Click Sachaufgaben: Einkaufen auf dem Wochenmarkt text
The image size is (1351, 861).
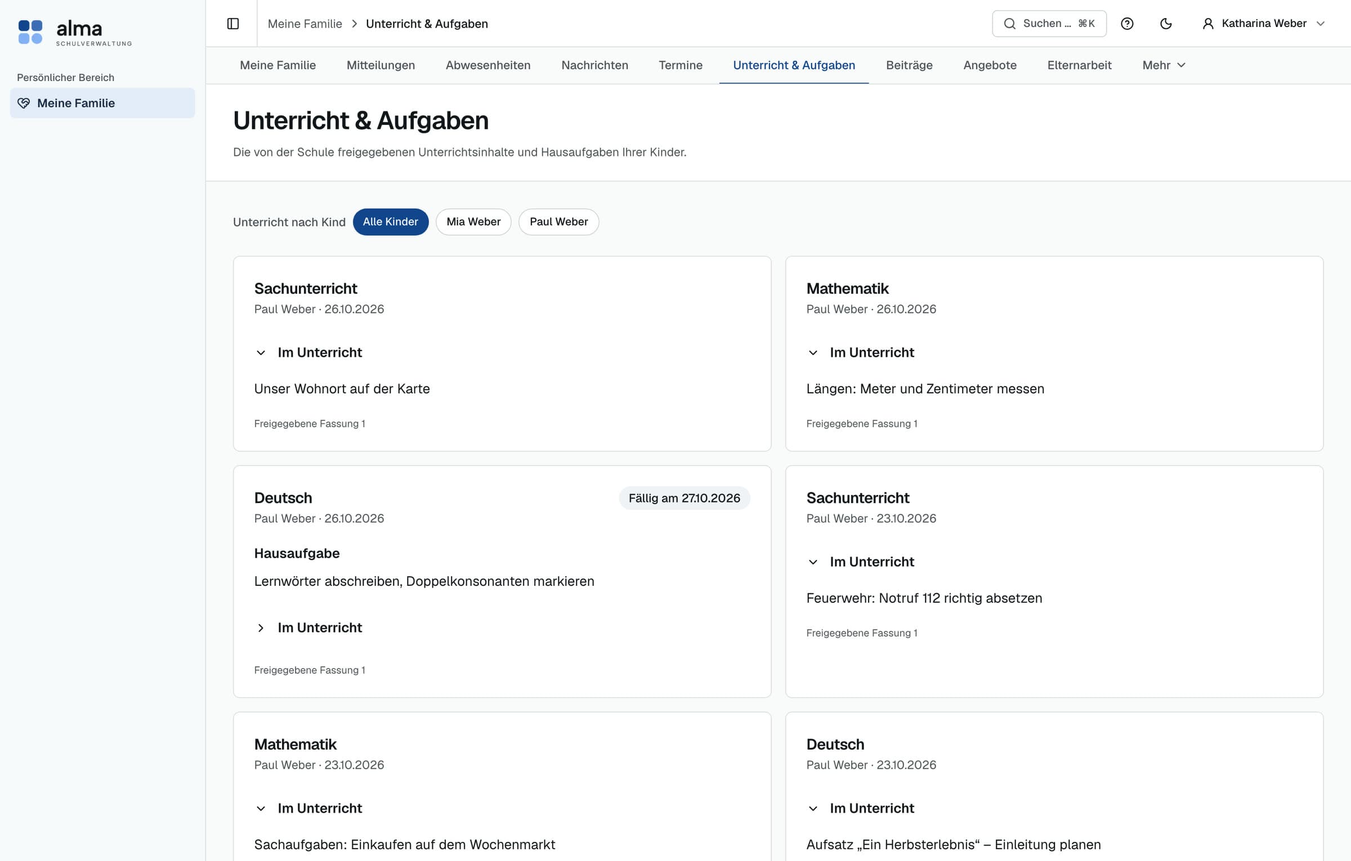pos(404,845)
